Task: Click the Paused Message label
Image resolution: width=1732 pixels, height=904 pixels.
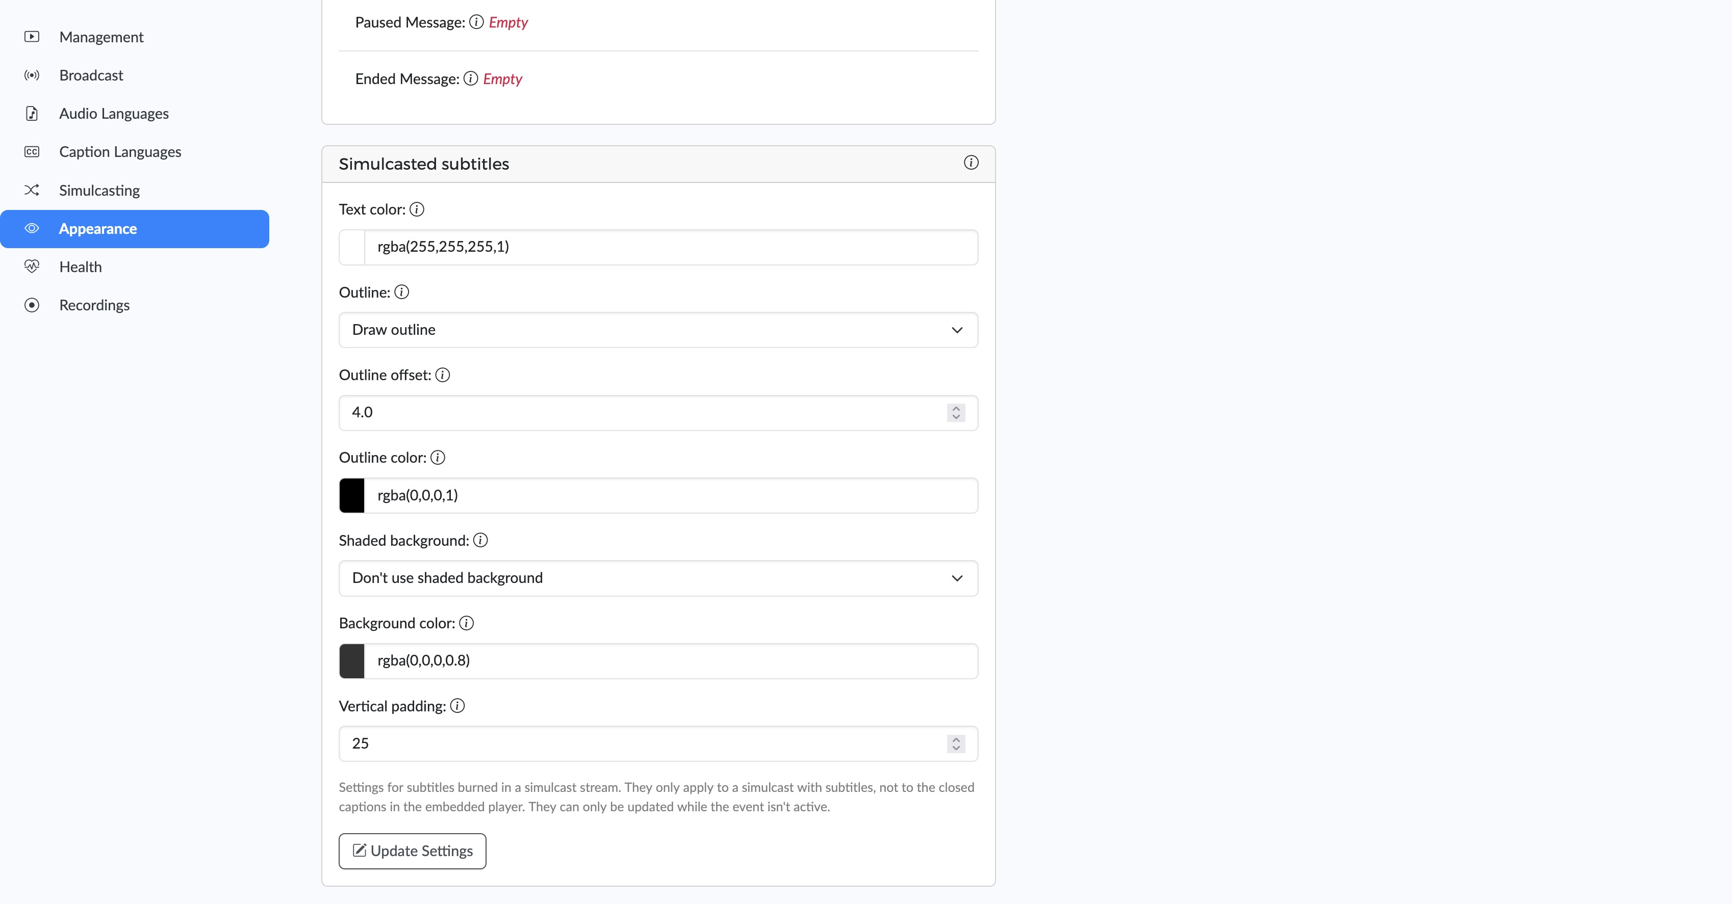Action: pos(410,22)
